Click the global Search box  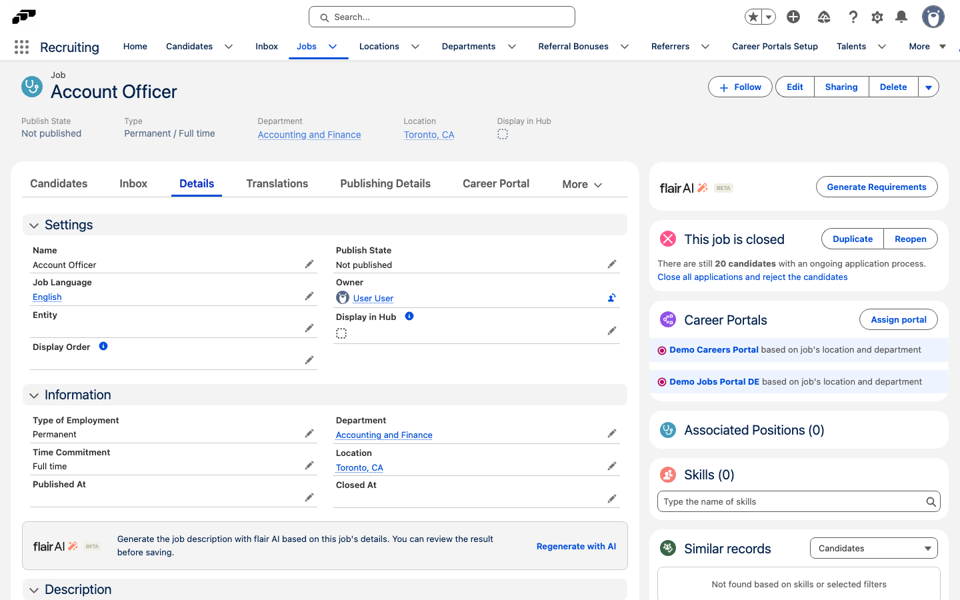[442, 17]
